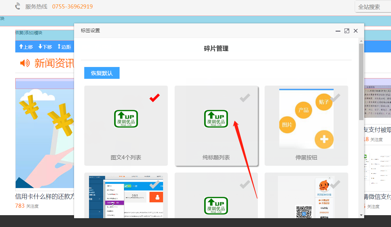This screenshot has width=391, height=227.
Task: Minimize the 标签设置 dialog
Action: (338, 31)
